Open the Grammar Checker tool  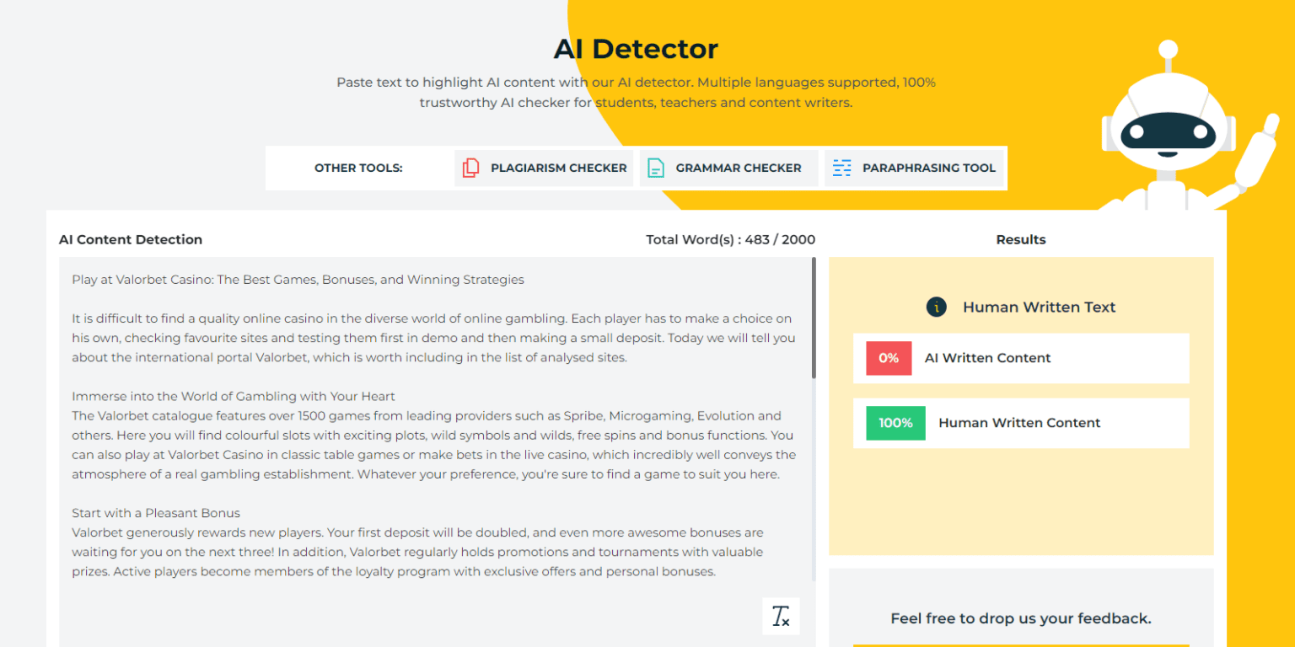728,168
